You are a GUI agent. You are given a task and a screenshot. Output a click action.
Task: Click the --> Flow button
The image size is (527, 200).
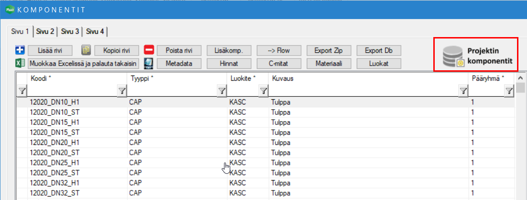pyautogui.click(x=279, y=50)
